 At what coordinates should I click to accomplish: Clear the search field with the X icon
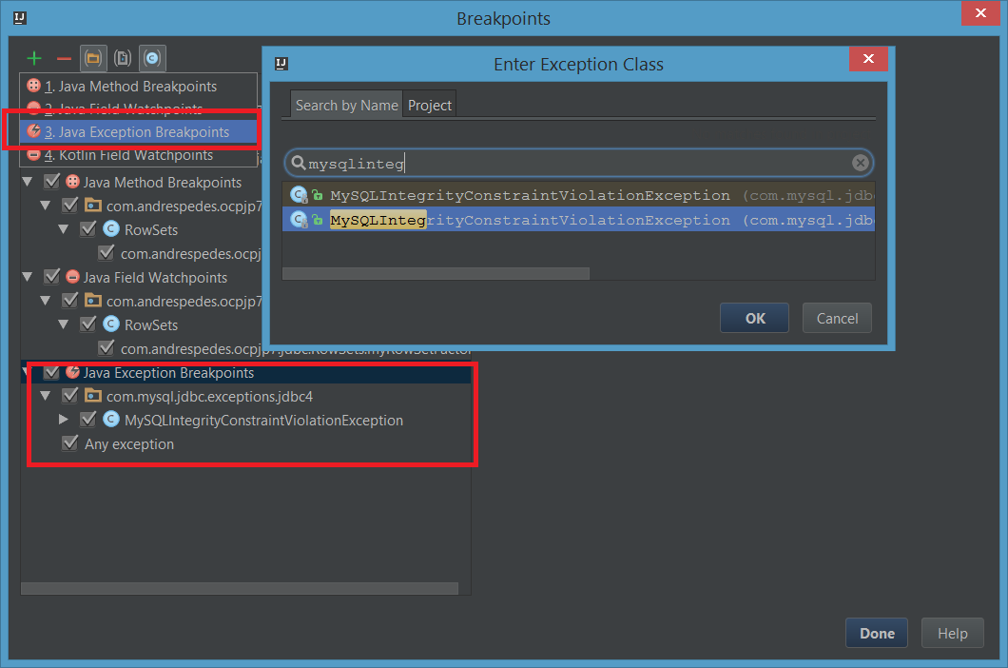[861, 163]
